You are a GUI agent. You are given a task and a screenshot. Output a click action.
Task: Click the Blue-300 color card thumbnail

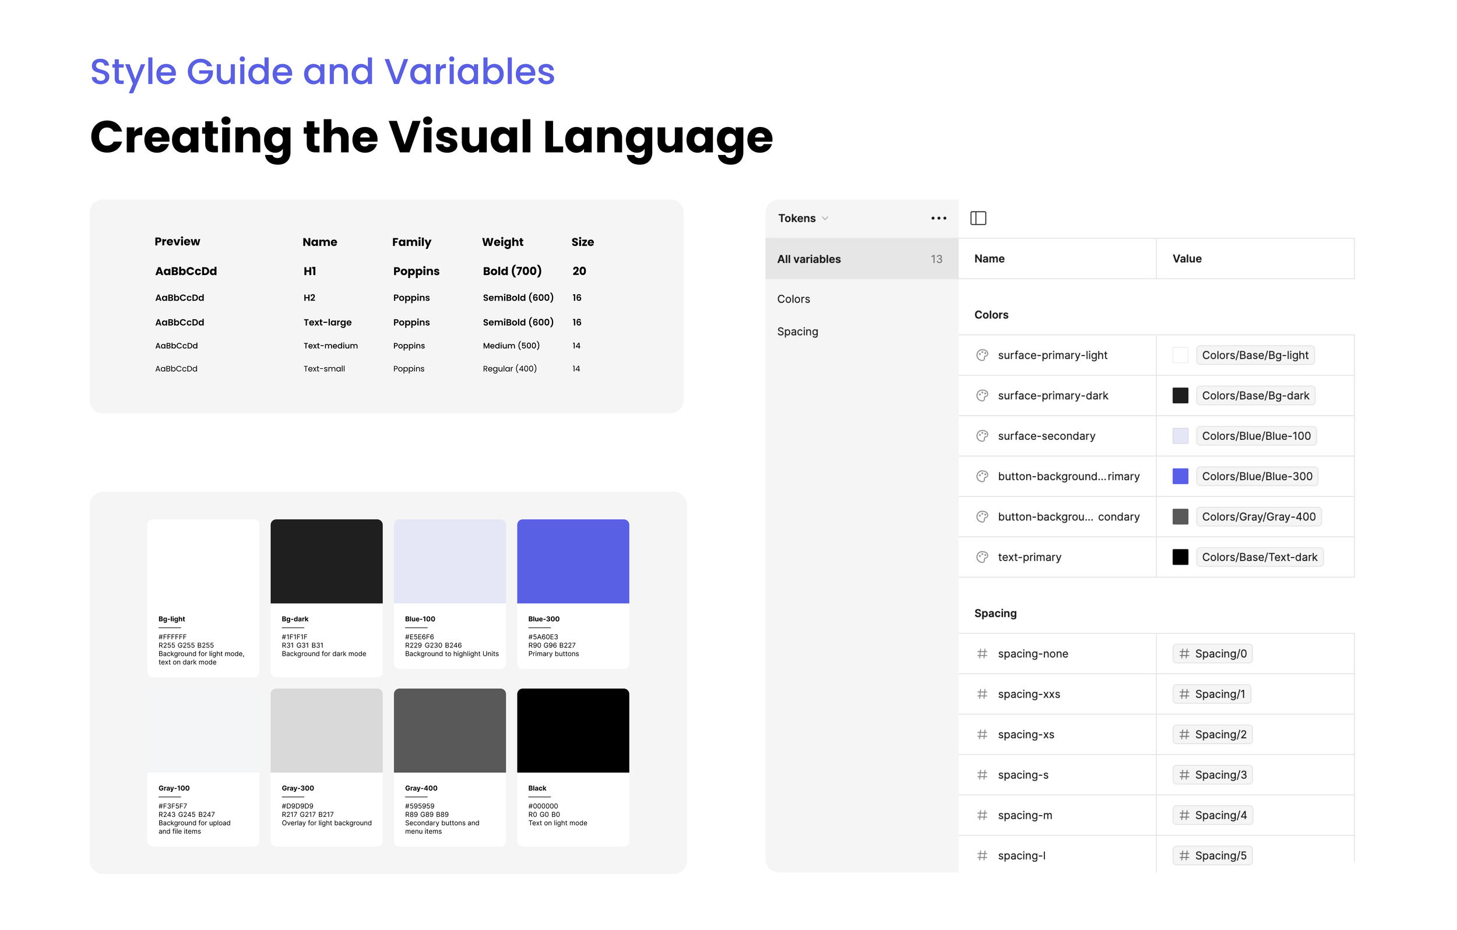click(x=572, y=561)
